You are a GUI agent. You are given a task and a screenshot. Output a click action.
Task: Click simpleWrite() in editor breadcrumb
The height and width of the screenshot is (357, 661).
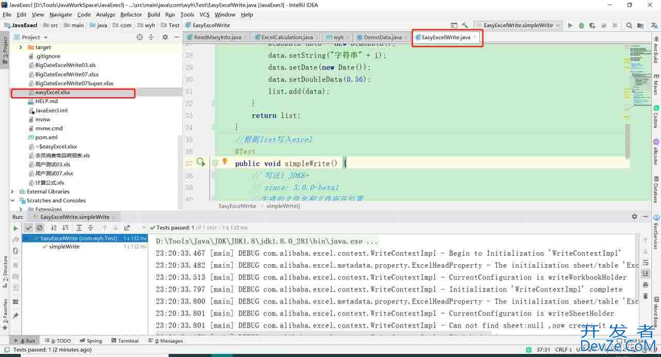283,206
